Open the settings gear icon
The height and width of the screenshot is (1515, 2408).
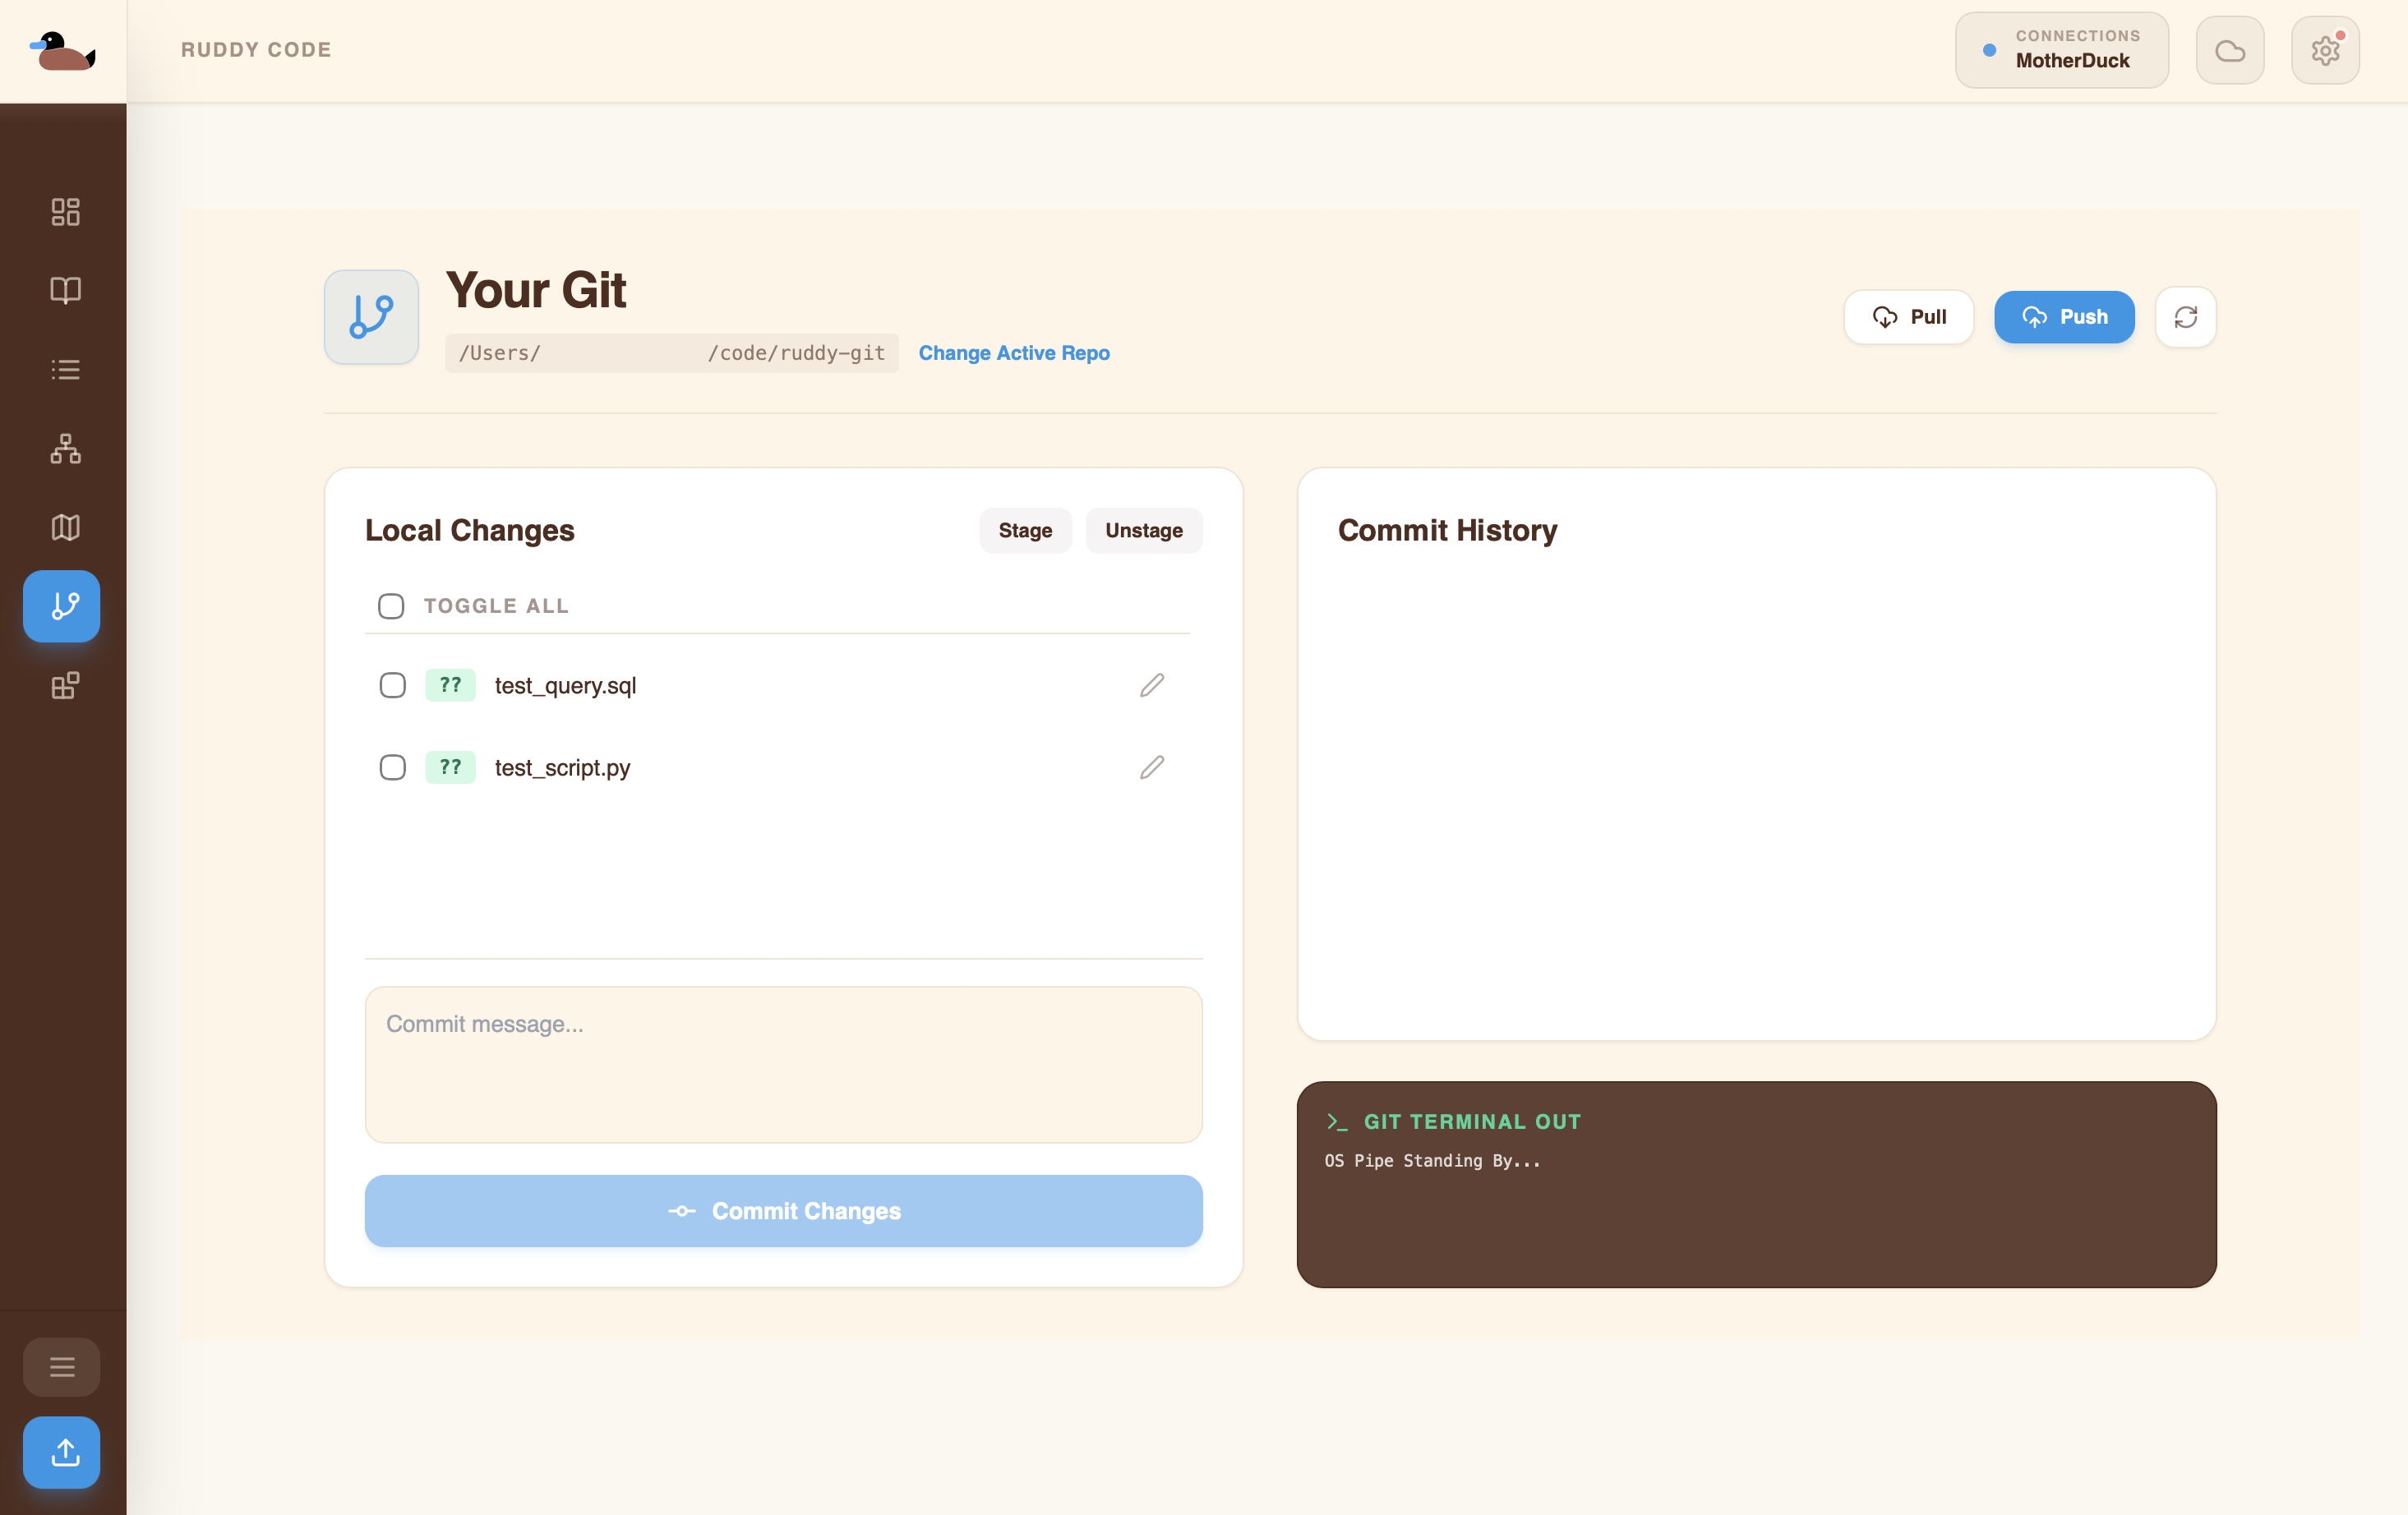point(2324,49)
